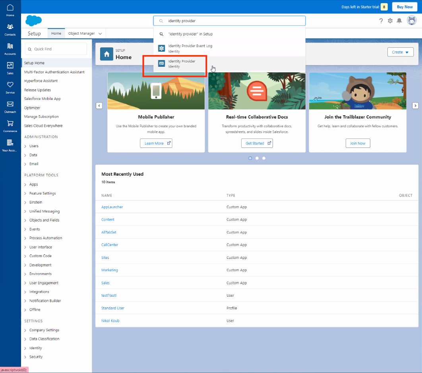Open the CallCenter link
Screen dimensions: 422x373
point(110,245)
